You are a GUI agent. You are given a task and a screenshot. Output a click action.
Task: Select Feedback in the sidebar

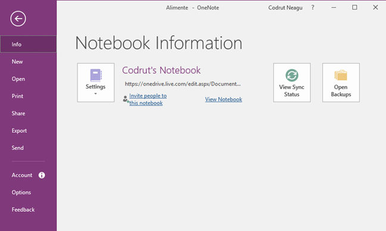point(29,210)
